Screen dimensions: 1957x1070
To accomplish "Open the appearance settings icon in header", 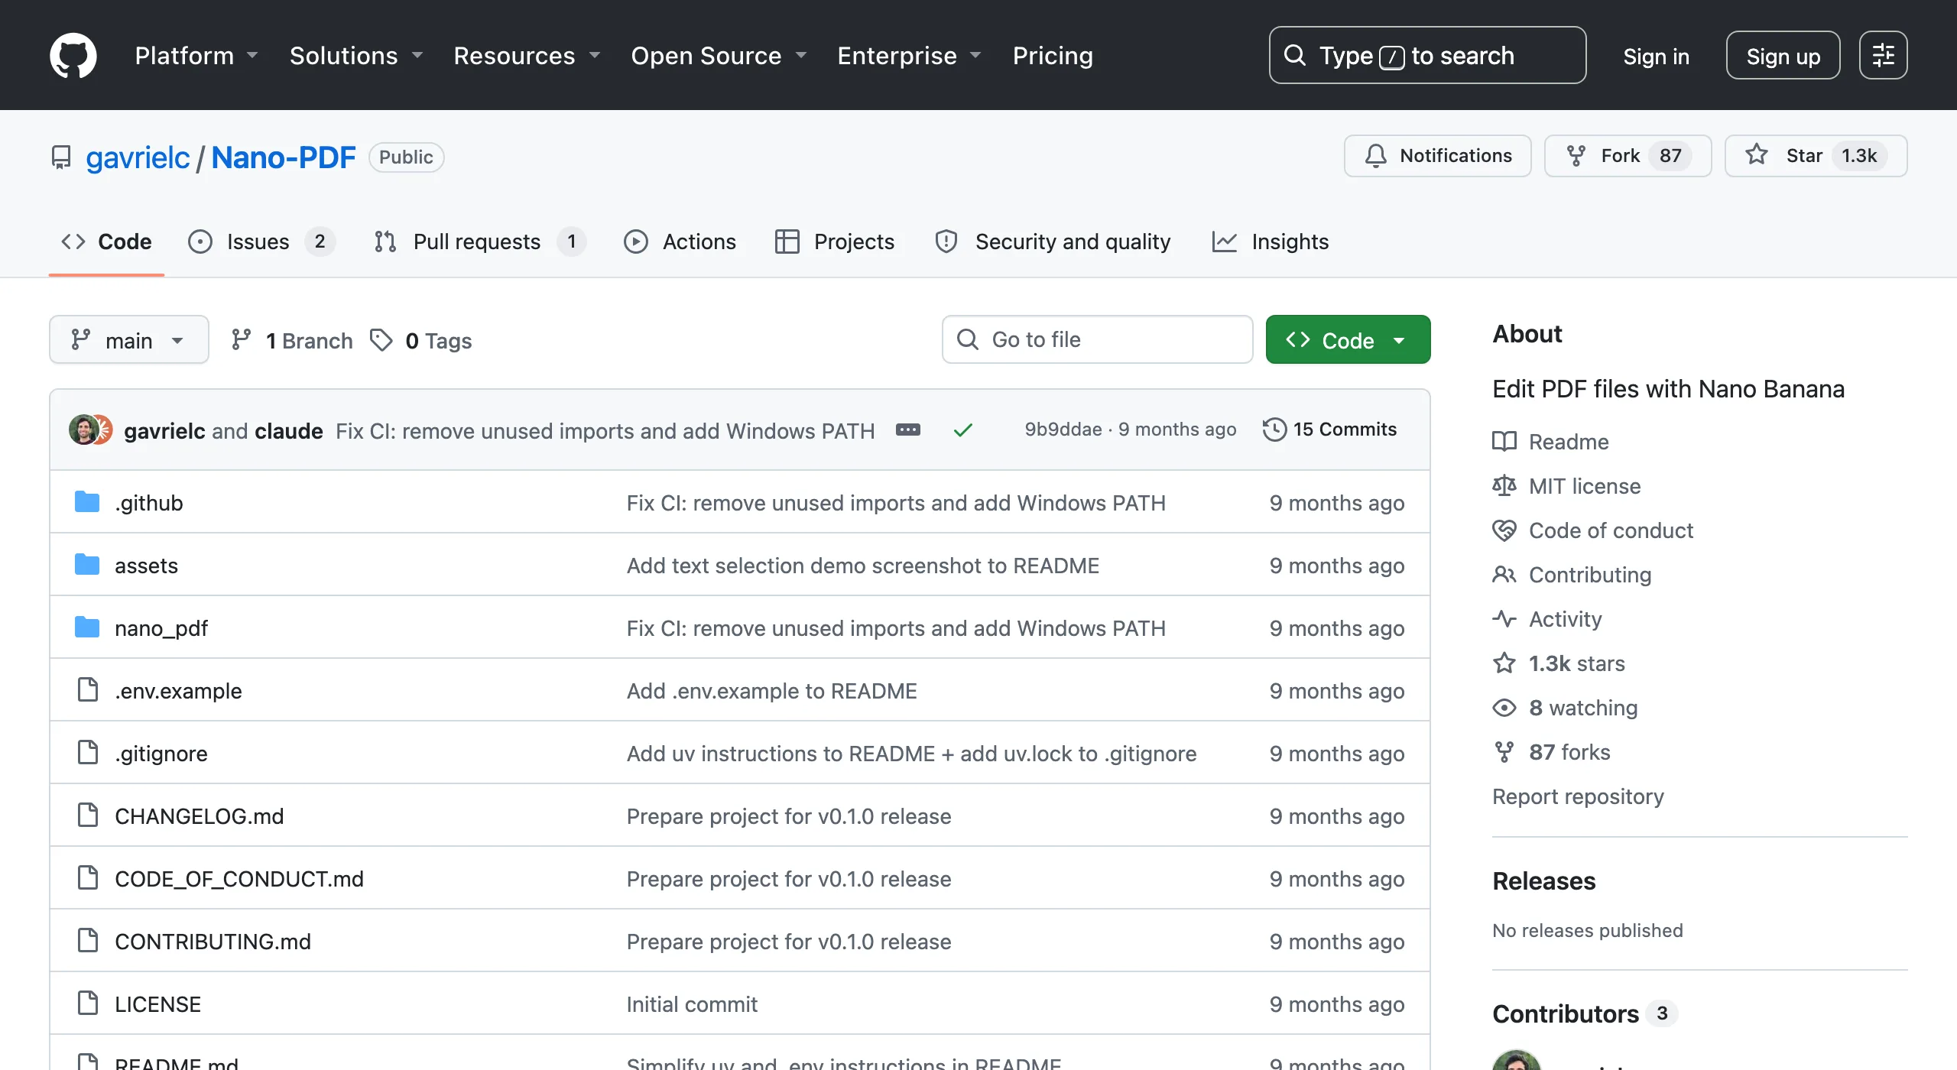I will coord(1883,55).
